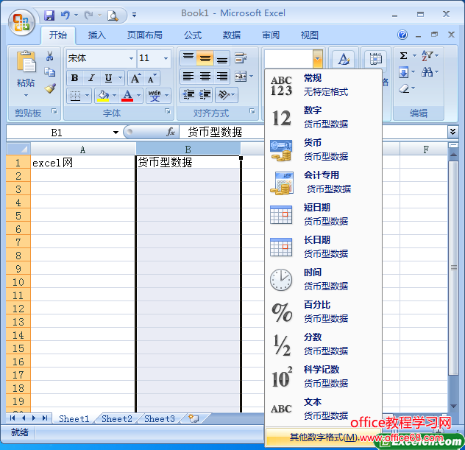Apply cell borders button
Screen dimensions: 465x450
(75, 96)
